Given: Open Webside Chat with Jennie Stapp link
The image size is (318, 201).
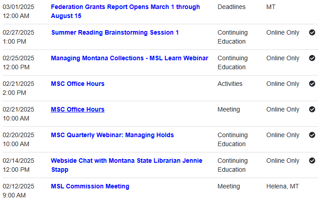Looking at the screenshot, I should (126, 161).
